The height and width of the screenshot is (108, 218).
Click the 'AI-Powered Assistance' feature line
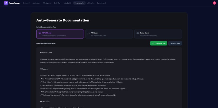pos(92,79)
